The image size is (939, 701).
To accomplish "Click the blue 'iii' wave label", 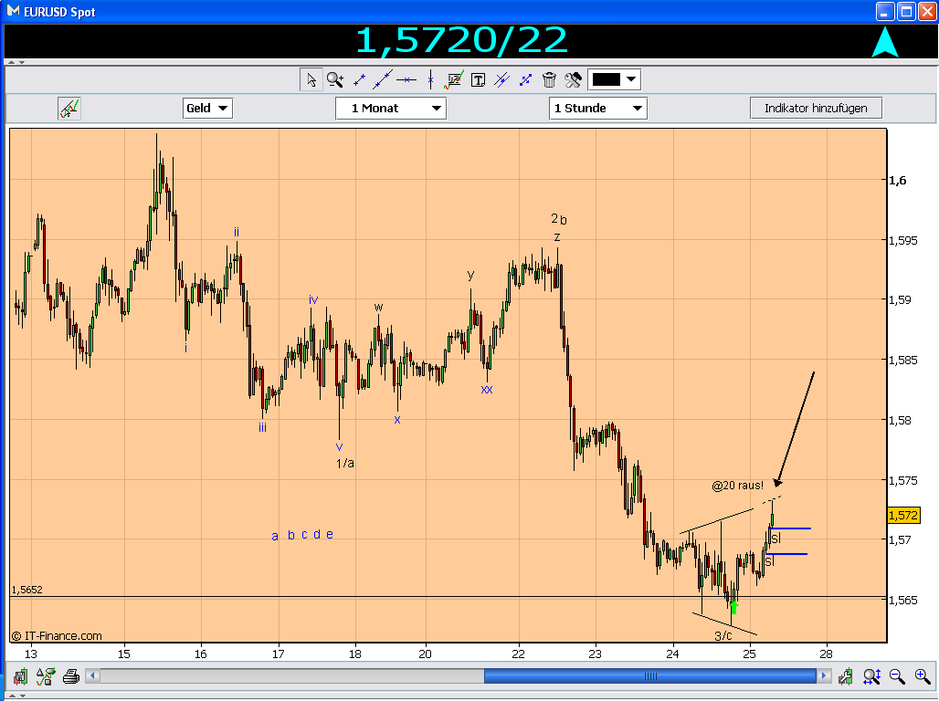I will click(262, 427).
